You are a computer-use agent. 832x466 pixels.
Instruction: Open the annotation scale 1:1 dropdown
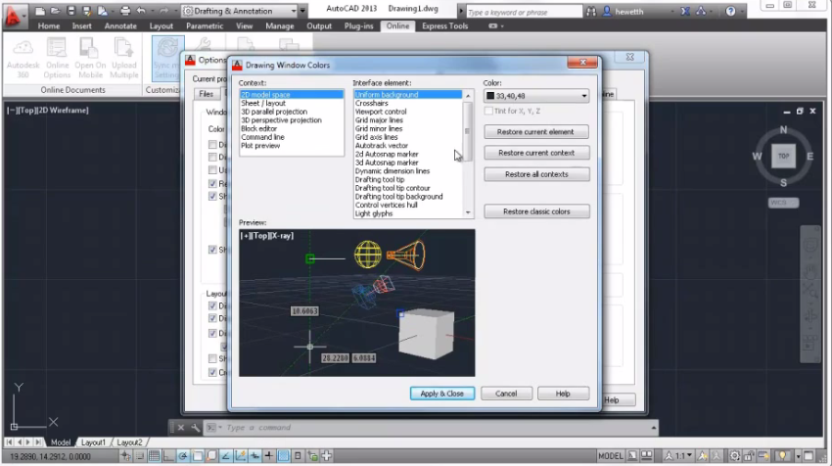click(678, 456)
